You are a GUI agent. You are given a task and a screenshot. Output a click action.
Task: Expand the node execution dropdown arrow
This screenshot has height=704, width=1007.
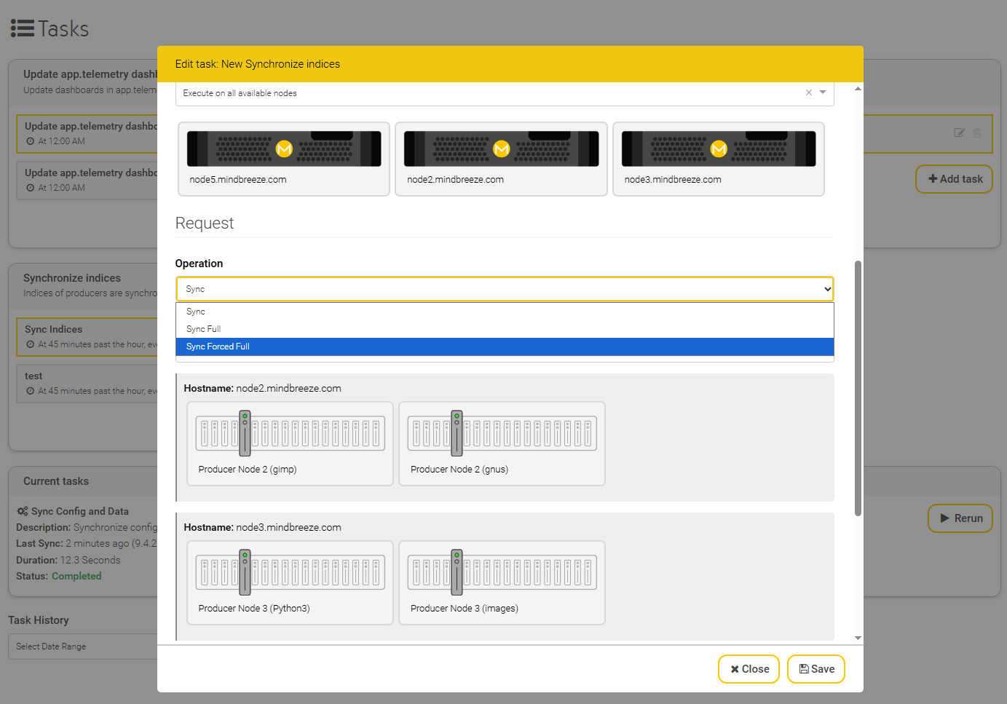(x=823, y=92)
